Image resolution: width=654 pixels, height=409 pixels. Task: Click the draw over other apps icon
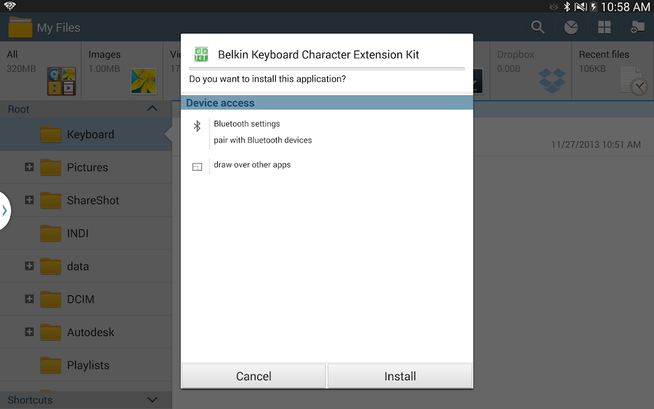(197, 167)
